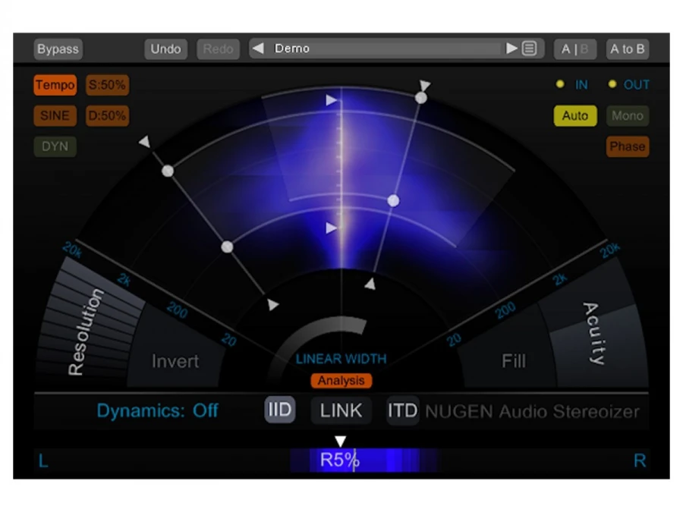Click the greyed Redo button
This screenshot has height=512, width=683.
[218, 49]
